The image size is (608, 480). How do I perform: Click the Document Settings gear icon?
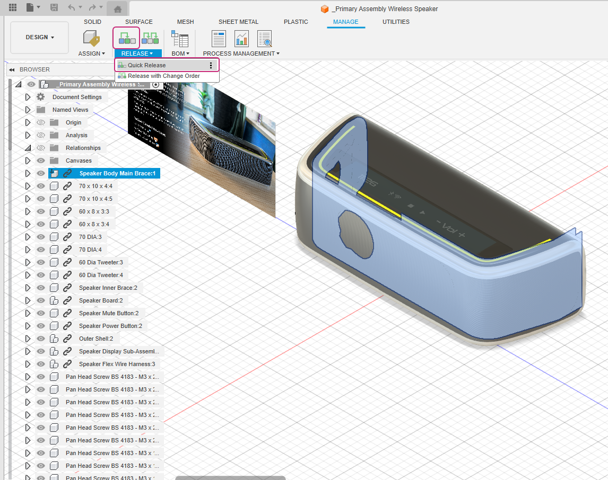point(41,97)
